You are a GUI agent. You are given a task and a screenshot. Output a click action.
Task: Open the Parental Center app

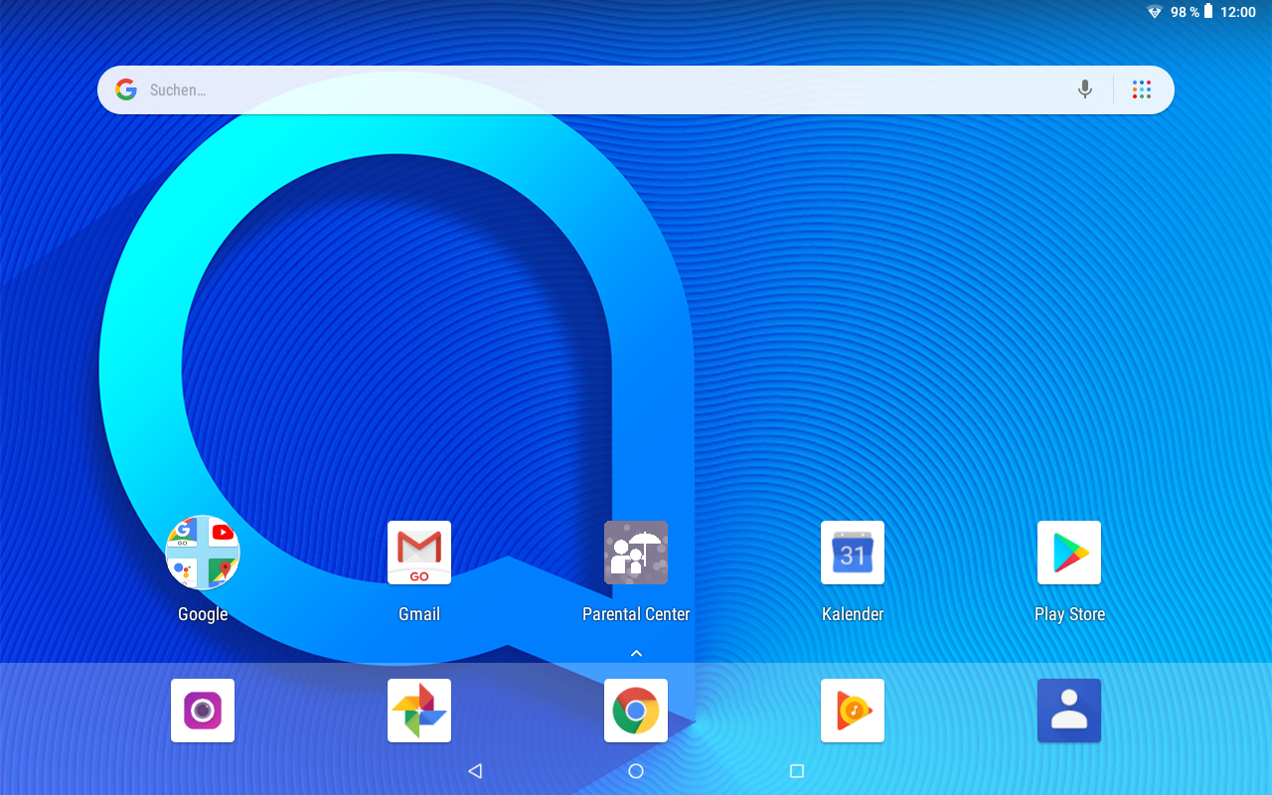pos(636,553)
